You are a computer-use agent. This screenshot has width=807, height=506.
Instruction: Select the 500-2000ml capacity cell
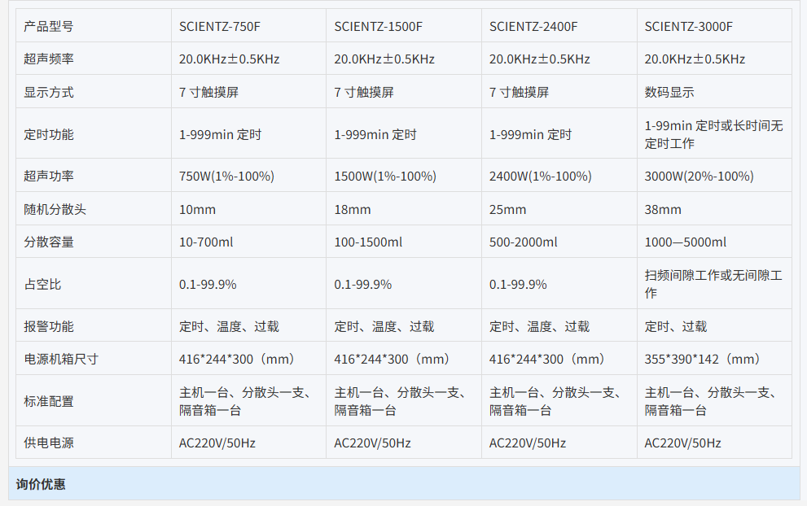tap(523, 242)
